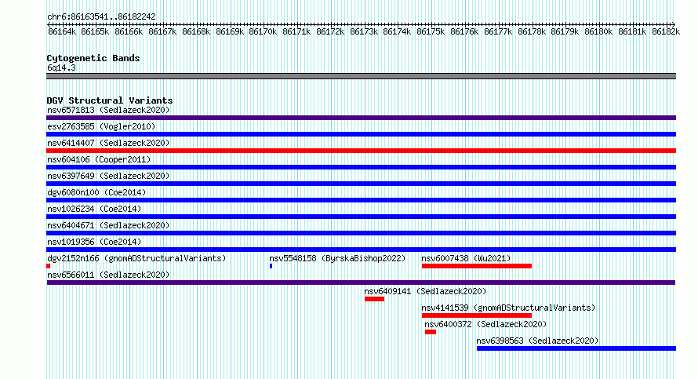Open nsv6566011 (Sedlazeck2020) variant label
The image size is (698, 379).
click(x=108, y=275)
